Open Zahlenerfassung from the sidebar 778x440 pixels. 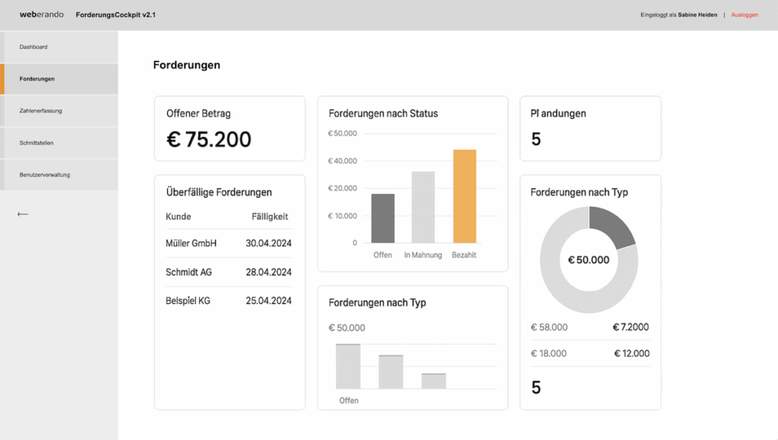point(41,111)
